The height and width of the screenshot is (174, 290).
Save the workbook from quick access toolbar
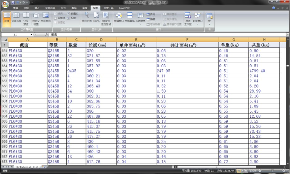(13, 2)
